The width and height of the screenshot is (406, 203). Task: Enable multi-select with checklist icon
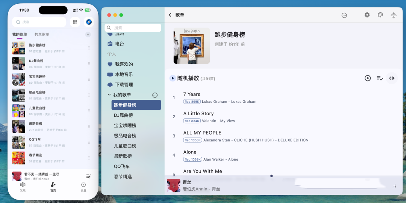(x=380, y=78)
